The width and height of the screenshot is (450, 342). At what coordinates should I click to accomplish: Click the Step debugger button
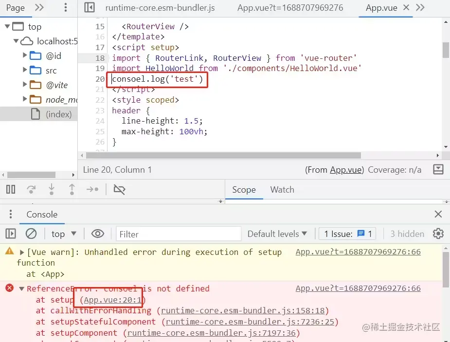(92, 189)
